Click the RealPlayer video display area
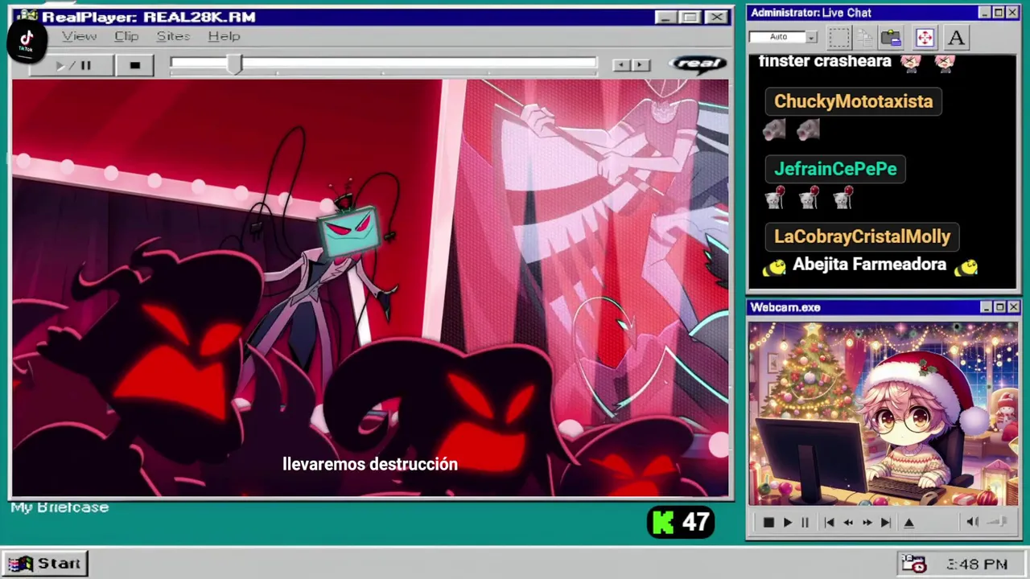 tap(370, 288)
